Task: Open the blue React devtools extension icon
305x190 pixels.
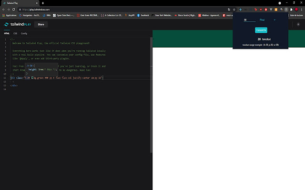Action: (240, 9)
